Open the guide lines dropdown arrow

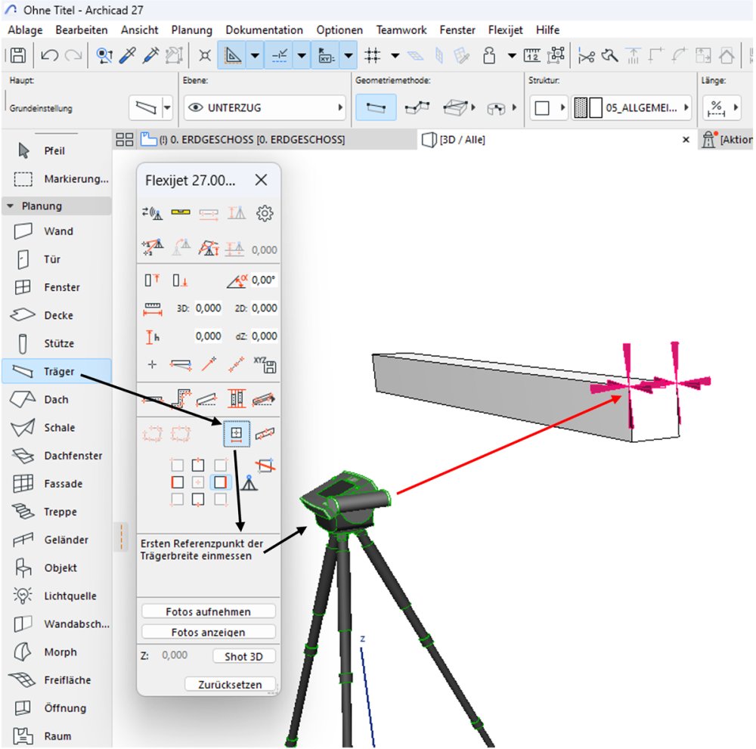(255, 55)
